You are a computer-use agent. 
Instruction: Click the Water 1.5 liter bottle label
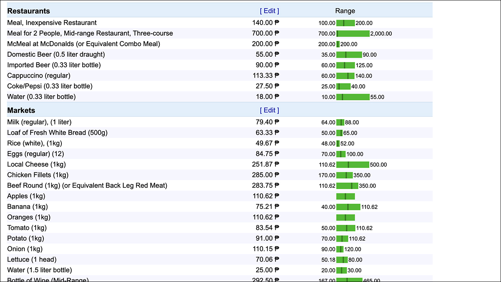click(x=40, y=270)
